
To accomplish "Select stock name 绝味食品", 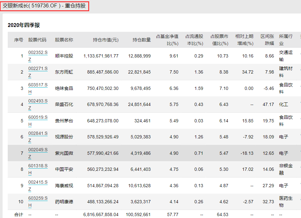I will click(64, 88).
